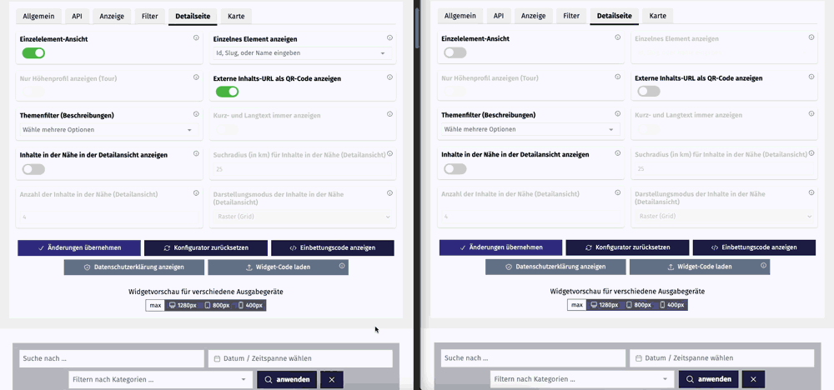Expand Themenfilter dropdown in right panel
Screen dimensions: 834x390
[x=530, y=130]
